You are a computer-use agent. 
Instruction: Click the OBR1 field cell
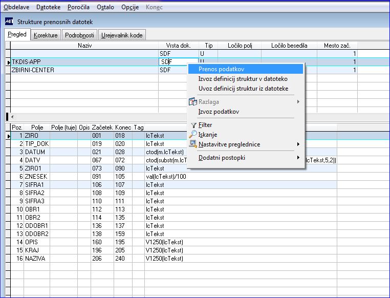click(37, 209)
